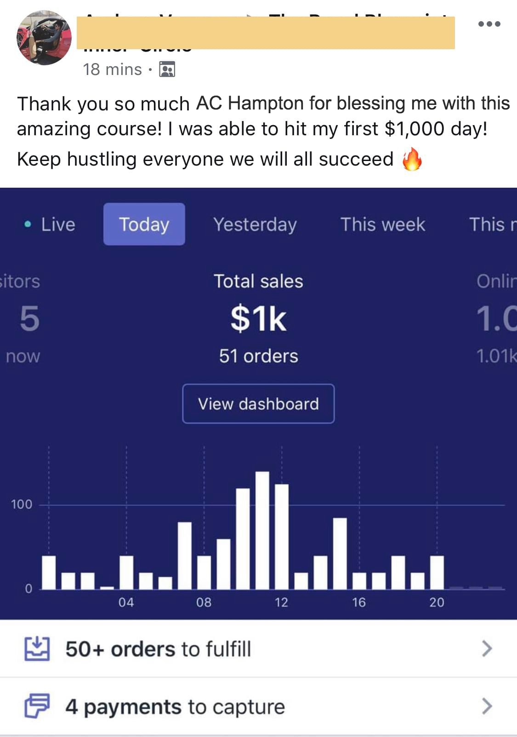Open the partially visible This month tab
Screen dimensions: 517x737
point(493,225)
